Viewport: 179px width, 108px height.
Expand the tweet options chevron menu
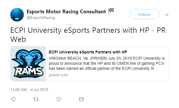167,15
